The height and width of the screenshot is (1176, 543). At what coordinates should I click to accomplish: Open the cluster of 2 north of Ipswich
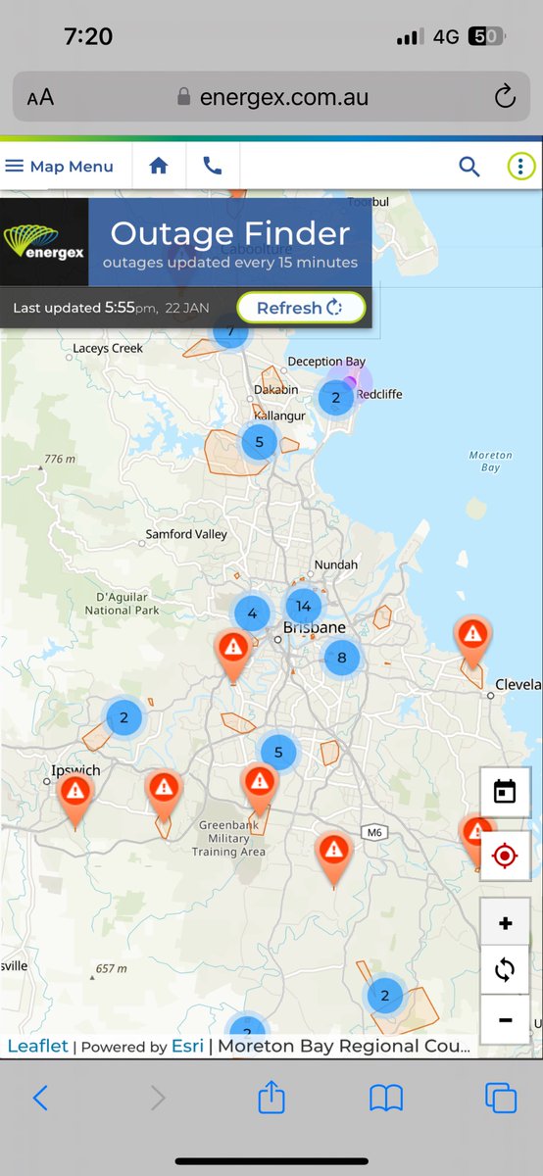(x=123, y=717)
